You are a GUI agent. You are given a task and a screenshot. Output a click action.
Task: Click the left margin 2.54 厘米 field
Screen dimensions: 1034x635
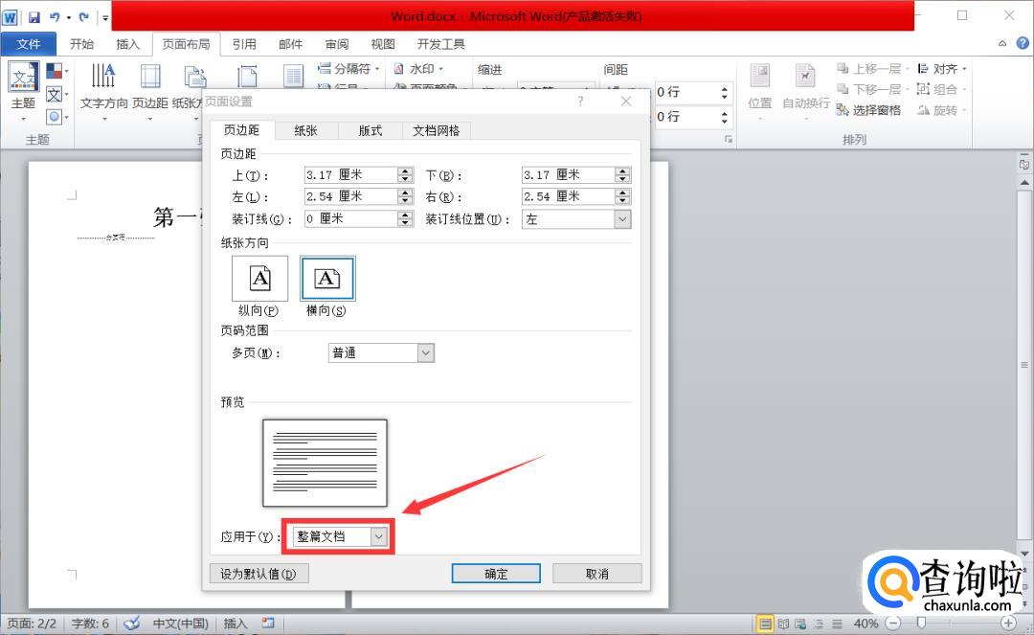tap(350, 196)
